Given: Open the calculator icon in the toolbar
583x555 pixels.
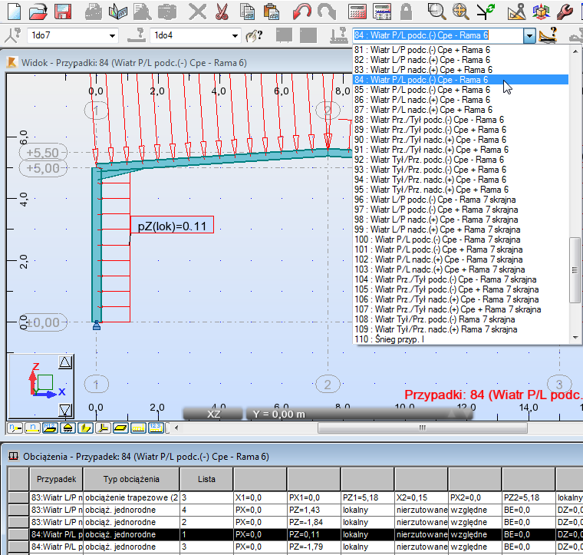Looking at the screenshot, I should (357, 12).
